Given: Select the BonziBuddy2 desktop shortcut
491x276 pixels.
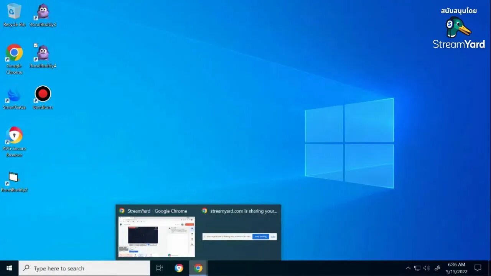Looking at the screenshot, I should tap(14, 182).
